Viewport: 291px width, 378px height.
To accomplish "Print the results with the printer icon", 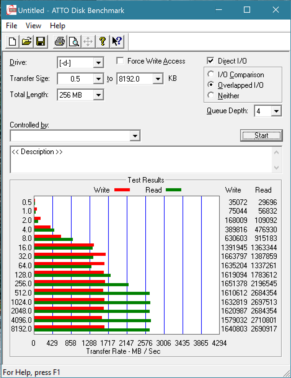I will [x=60, y=41].
